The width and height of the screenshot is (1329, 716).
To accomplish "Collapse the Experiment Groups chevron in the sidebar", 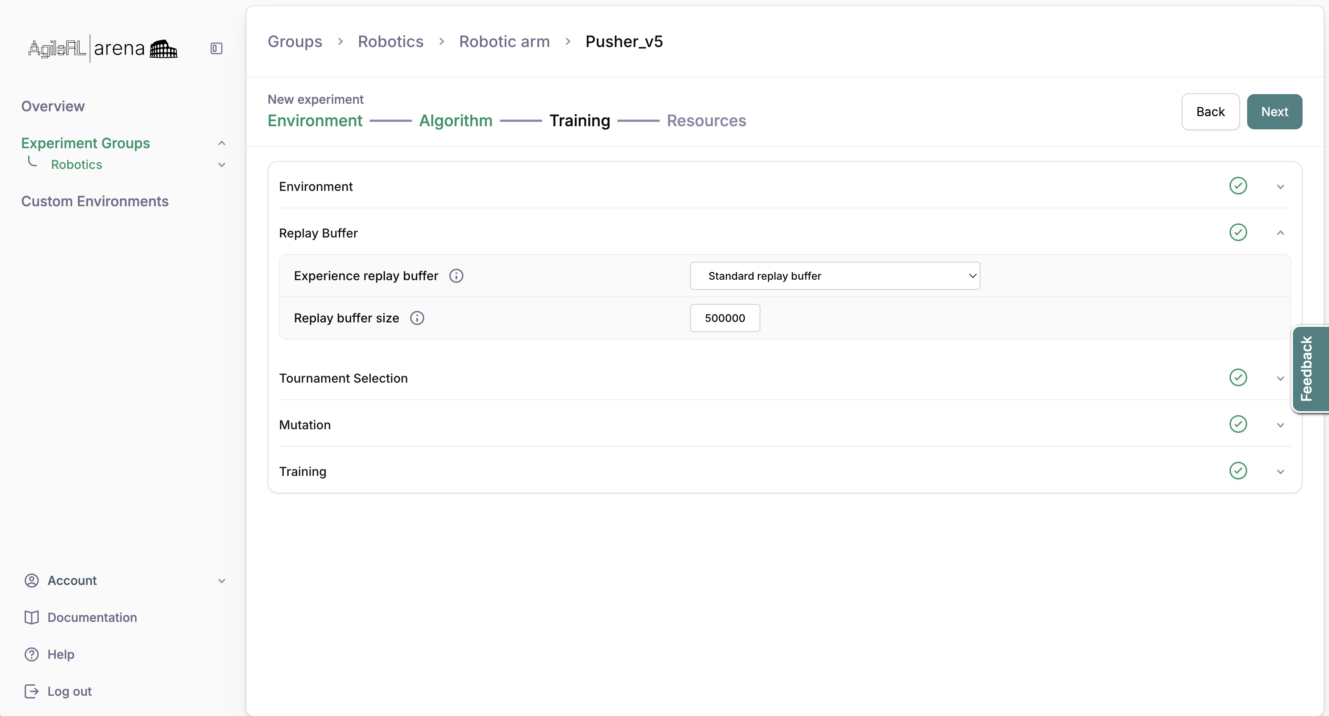I will (222, 143).
